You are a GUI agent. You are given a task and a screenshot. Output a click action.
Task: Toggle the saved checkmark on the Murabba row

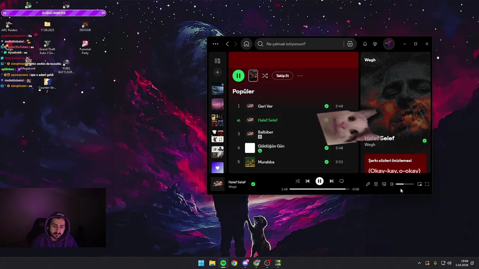[327, 162]
